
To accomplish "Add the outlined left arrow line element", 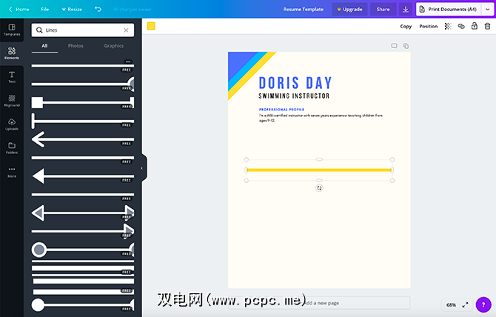I will pos(83,139).
